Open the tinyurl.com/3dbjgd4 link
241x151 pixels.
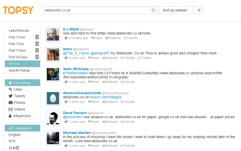point(106,97)
